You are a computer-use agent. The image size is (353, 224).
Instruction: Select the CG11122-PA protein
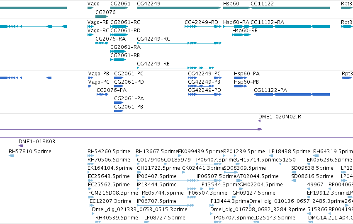pyautogui.click(x=292, y=94)
